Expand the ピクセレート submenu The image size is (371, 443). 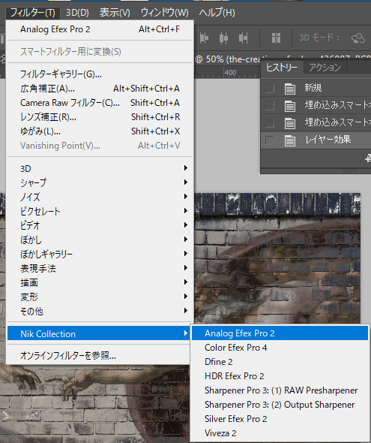(x=100, y=211)
